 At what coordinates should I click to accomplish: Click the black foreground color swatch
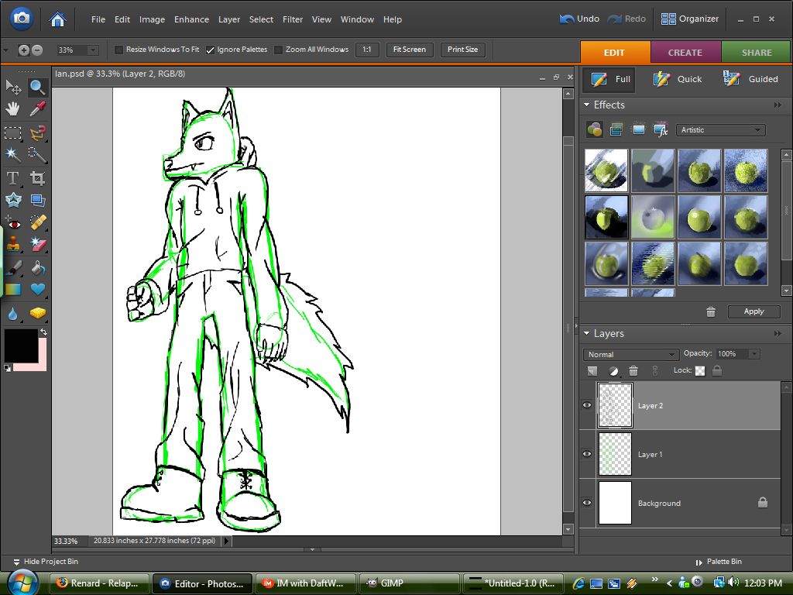[20, 344]
